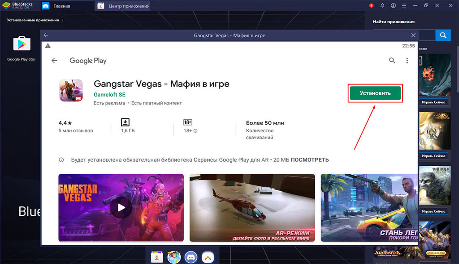Open Gameloft SE developer page
Screen dimensions: 459x264
tap(109, 95)
